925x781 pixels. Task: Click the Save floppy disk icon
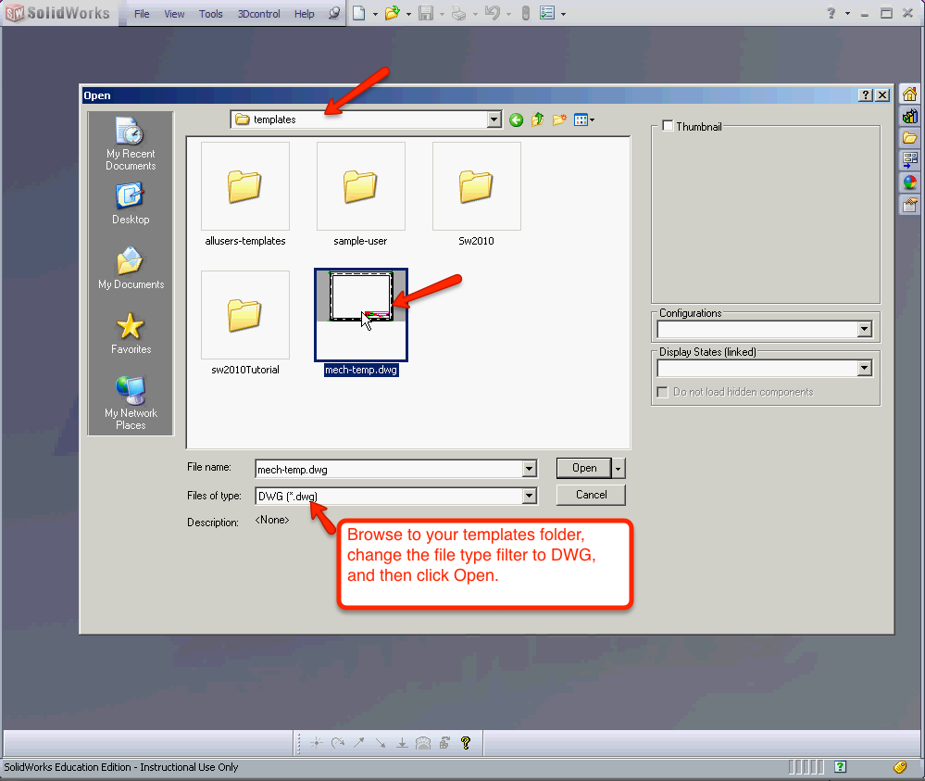426,13
